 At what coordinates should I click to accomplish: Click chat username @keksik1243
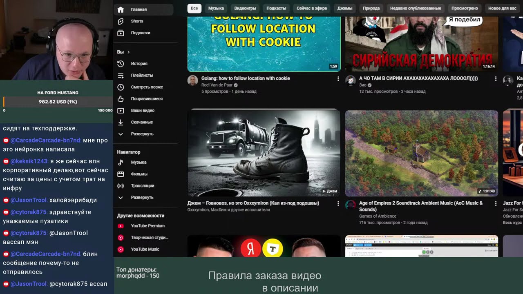29,161
